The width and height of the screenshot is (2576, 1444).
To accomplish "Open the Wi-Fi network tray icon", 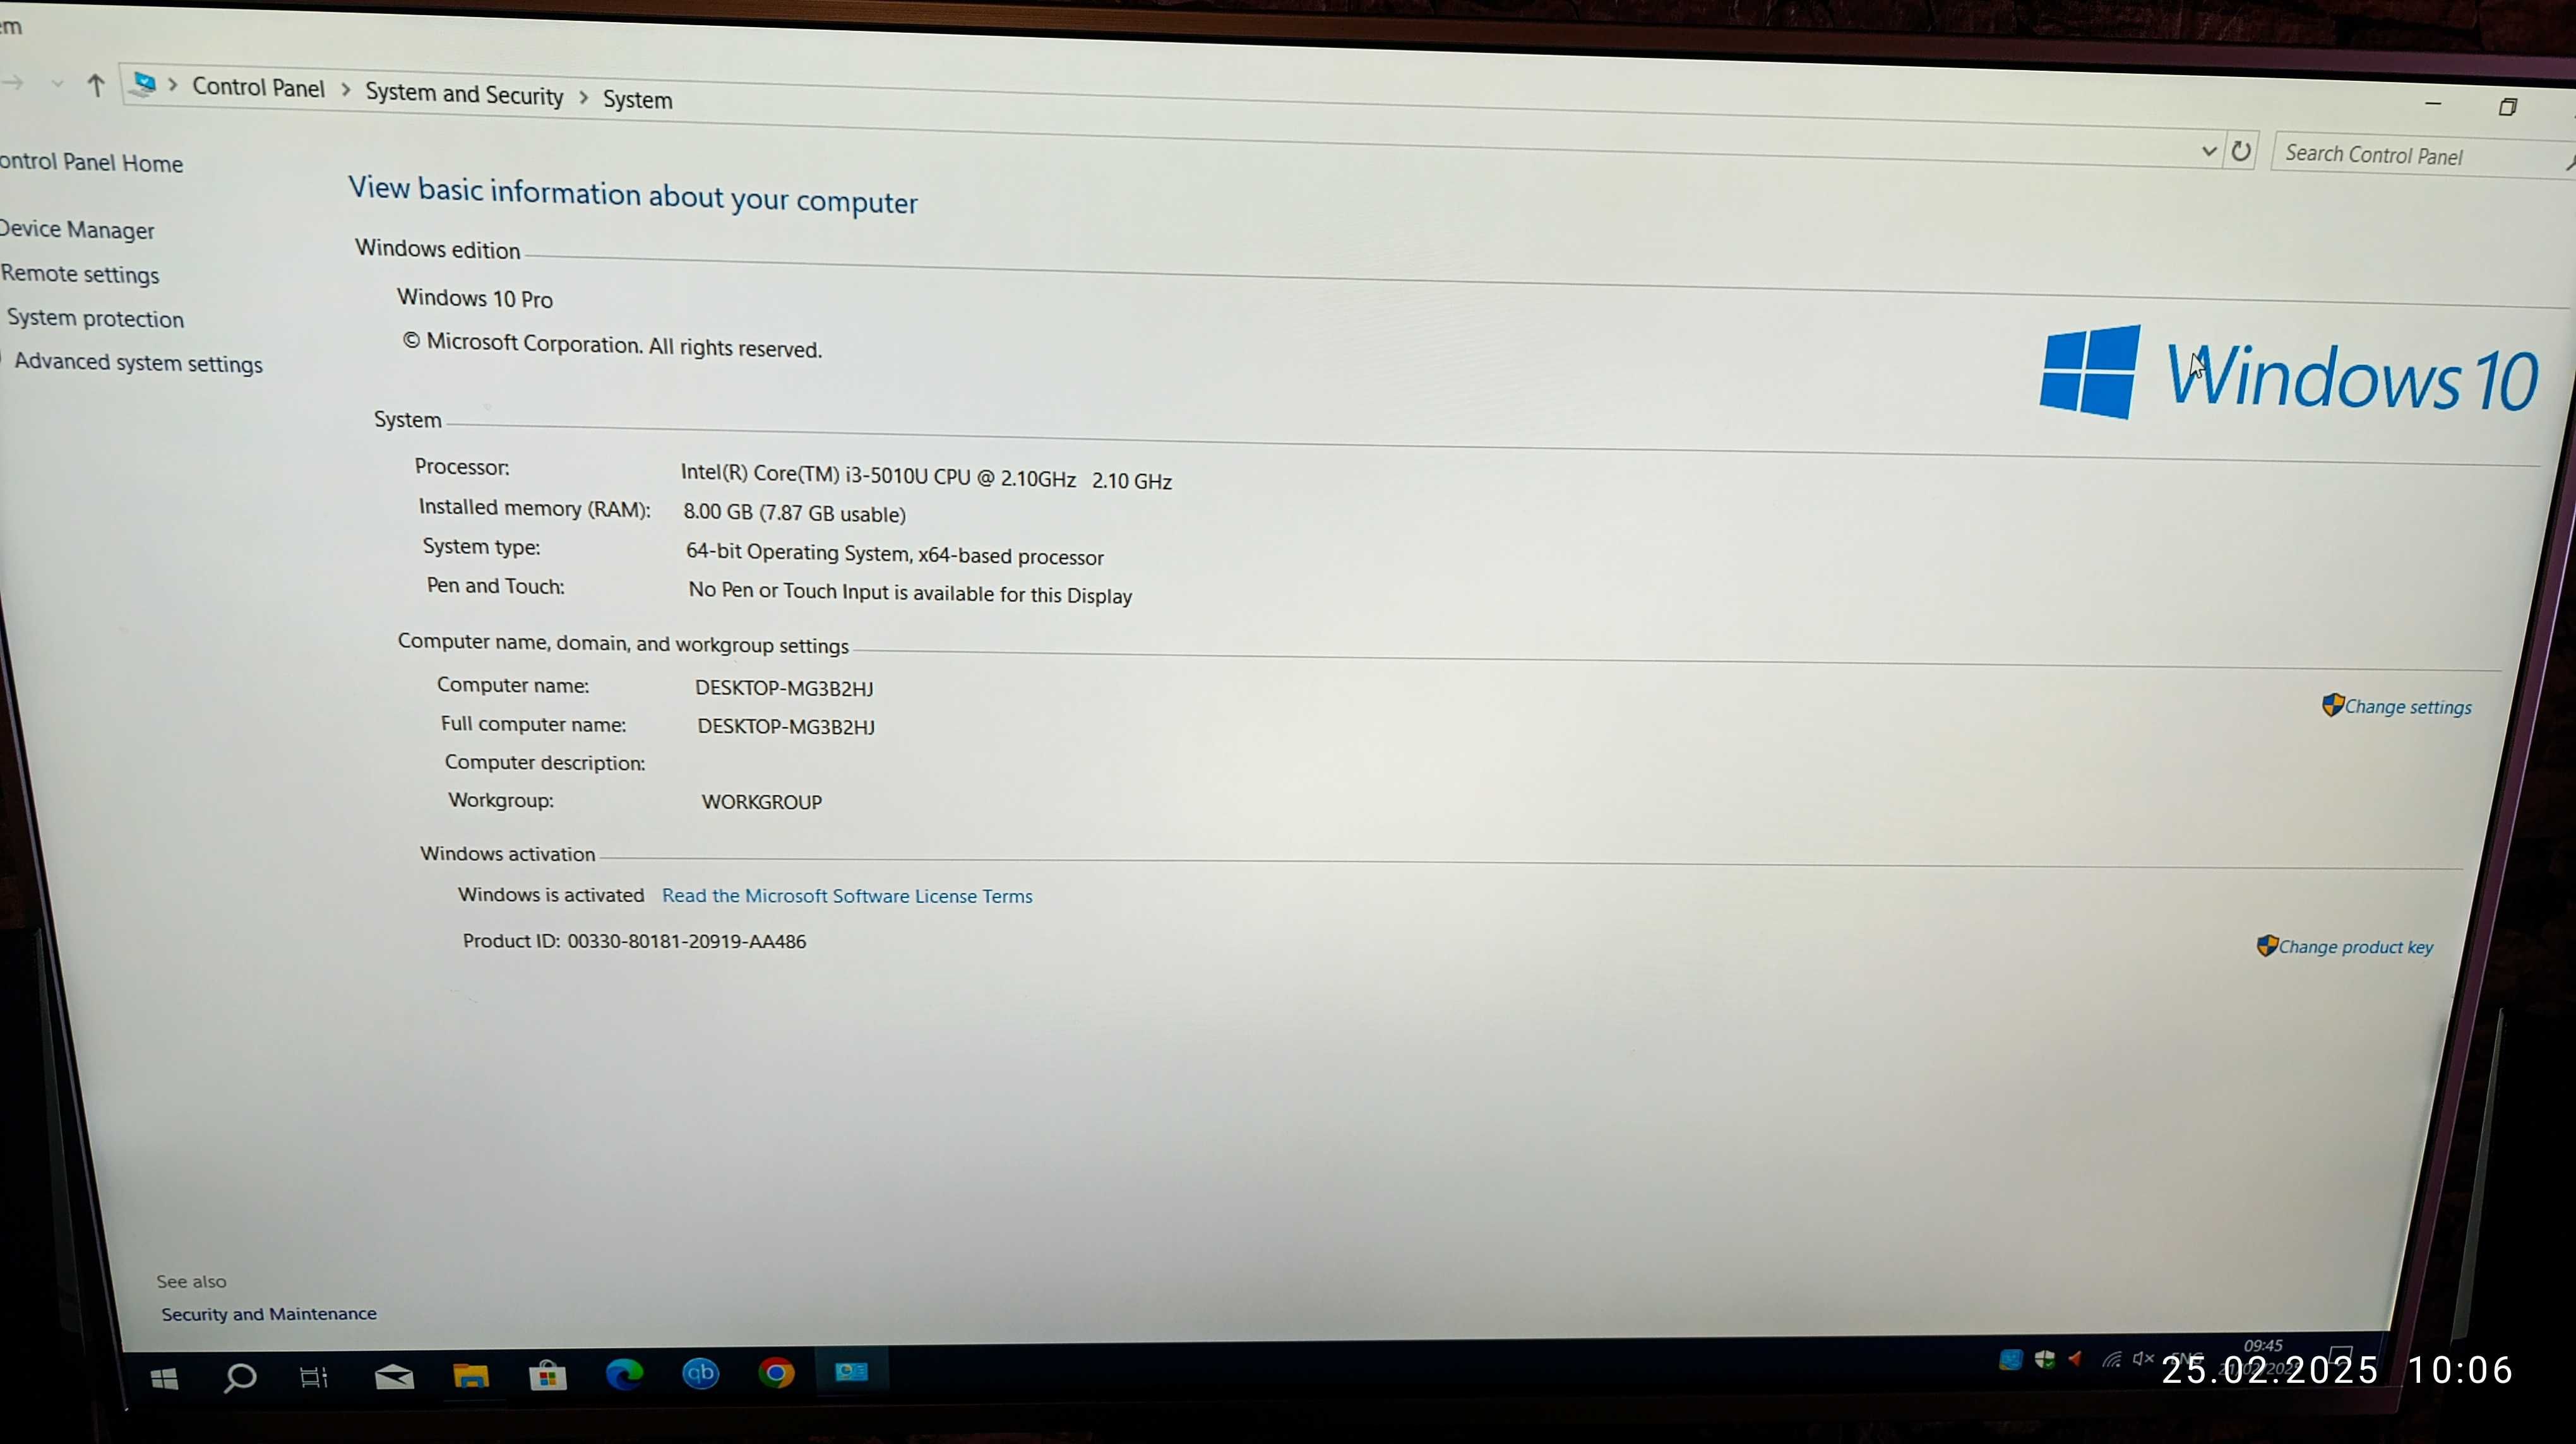I will [x=2111, y=1358].
